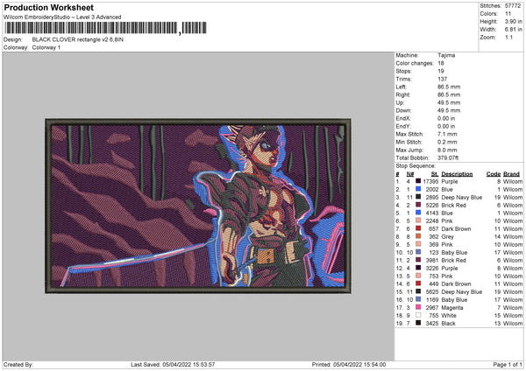Select the Blue swatch with 2002 stitches
Screen dimensions: 526x371
point(418,189)
